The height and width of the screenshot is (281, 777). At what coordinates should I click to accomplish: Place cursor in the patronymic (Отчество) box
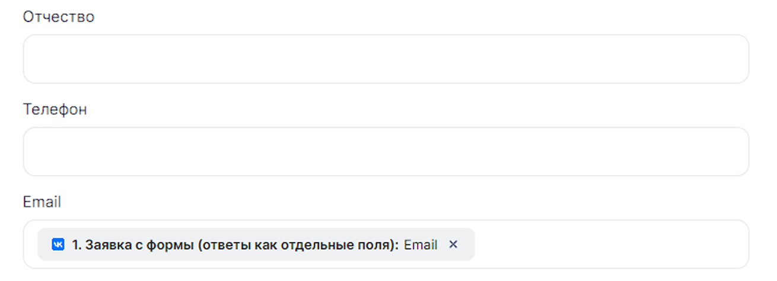pos(386,59)
